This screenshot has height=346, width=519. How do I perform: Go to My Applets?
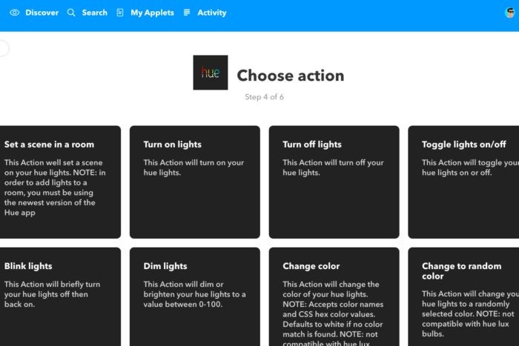tap(152, 13)
